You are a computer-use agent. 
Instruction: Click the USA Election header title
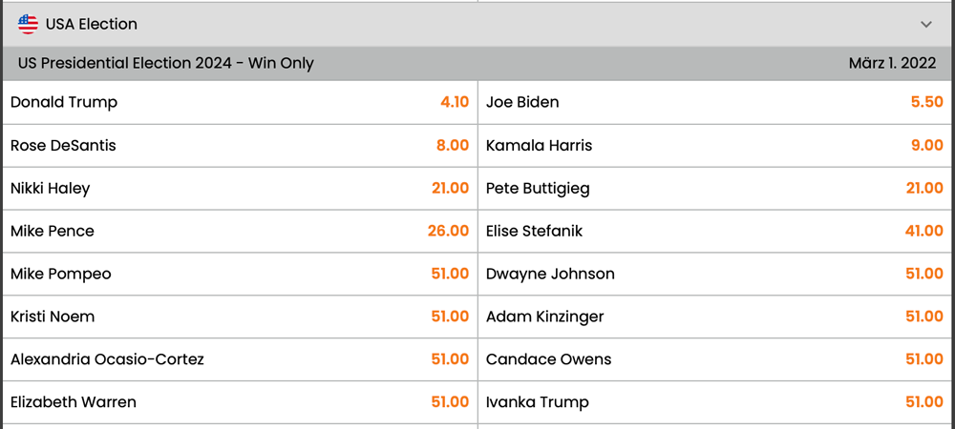click(x=92, y=24)
